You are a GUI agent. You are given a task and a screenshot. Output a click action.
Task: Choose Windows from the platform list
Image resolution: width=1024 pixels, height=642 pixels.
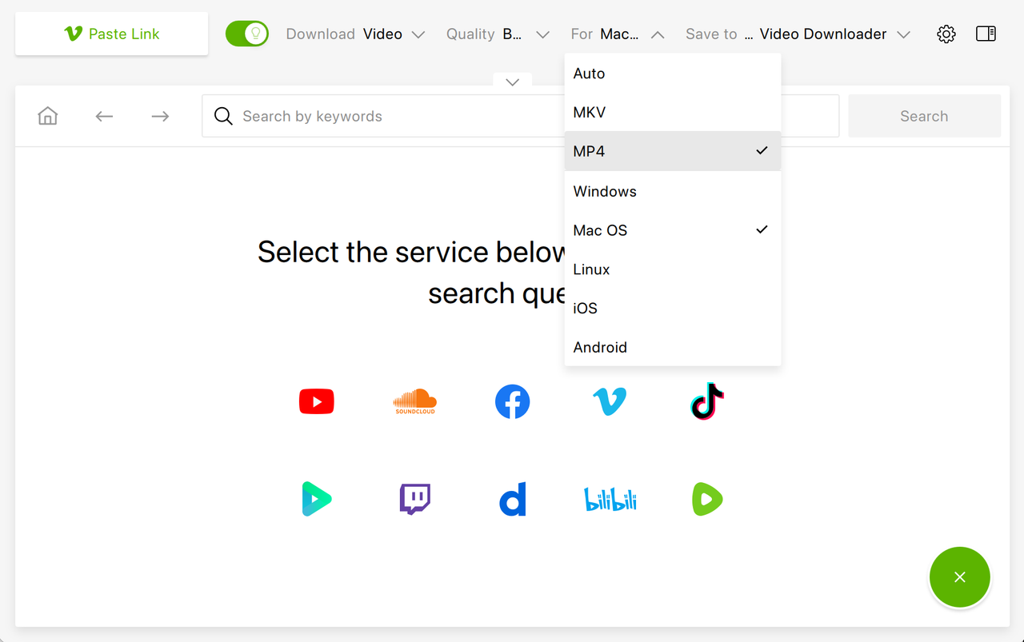tap(673, 191)
